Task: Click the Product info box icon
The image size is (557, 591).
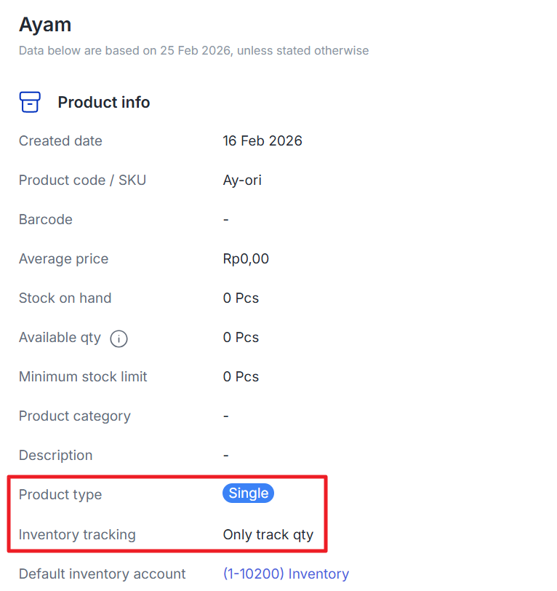Action: [30, 102]
